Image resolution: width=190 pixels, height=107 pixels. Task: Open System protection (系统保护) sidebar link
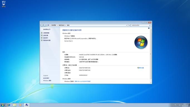click(x=46, y=38)
